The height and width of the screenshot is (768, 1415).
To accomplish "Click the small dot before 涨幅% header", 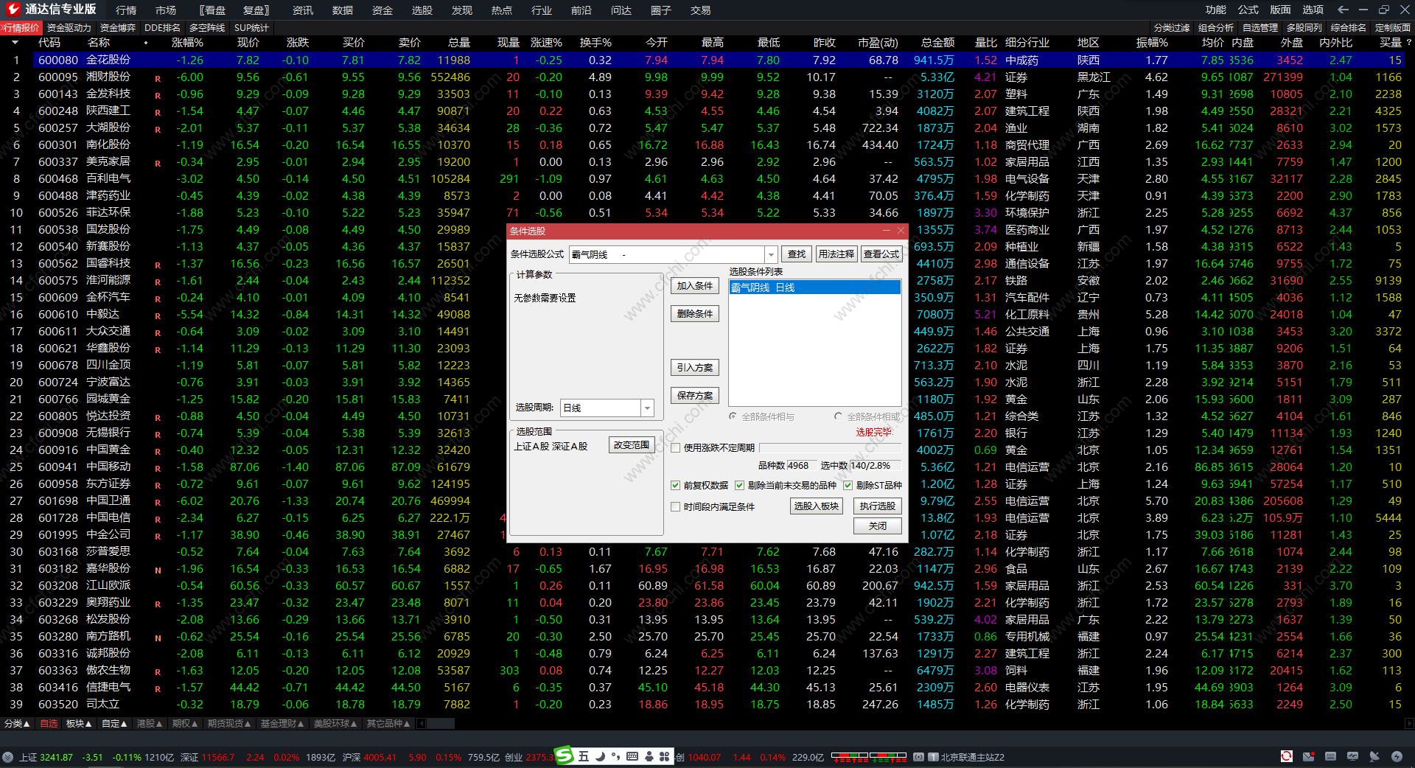I will (146, 43).
